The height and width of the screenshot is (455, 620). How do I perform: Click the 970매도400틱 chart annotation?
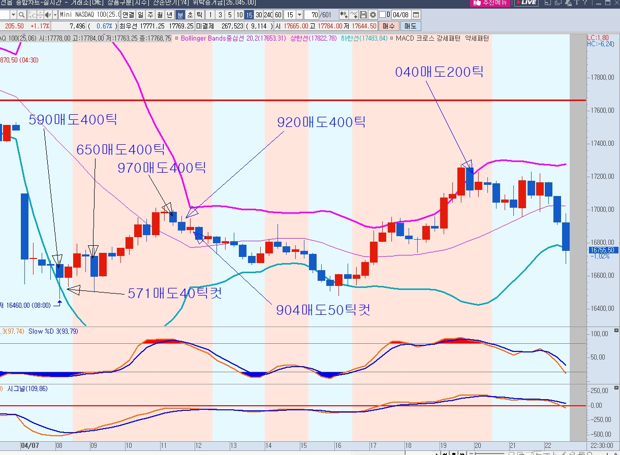tap(162, 167)
